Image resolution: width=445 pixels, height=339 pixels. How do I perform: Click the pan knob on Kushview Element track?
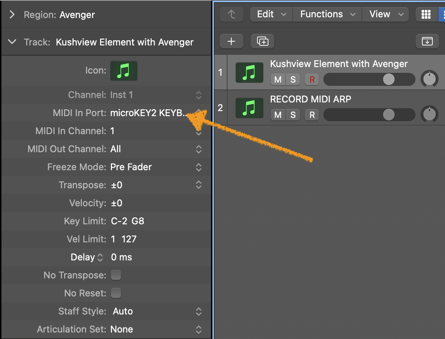429,79
